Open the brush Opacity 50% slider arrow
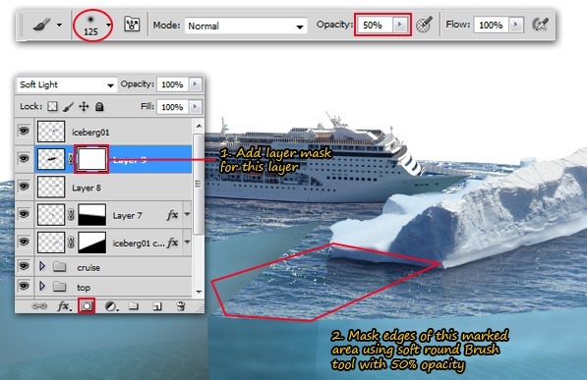587x380 pixels. pyautogui.click(x=400, y=25)
